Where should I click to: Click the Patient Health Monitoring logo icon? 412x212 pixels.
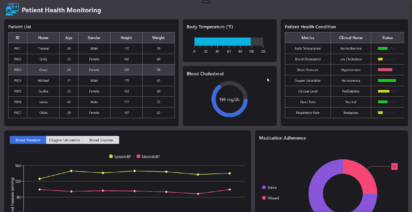pos(12,10)
